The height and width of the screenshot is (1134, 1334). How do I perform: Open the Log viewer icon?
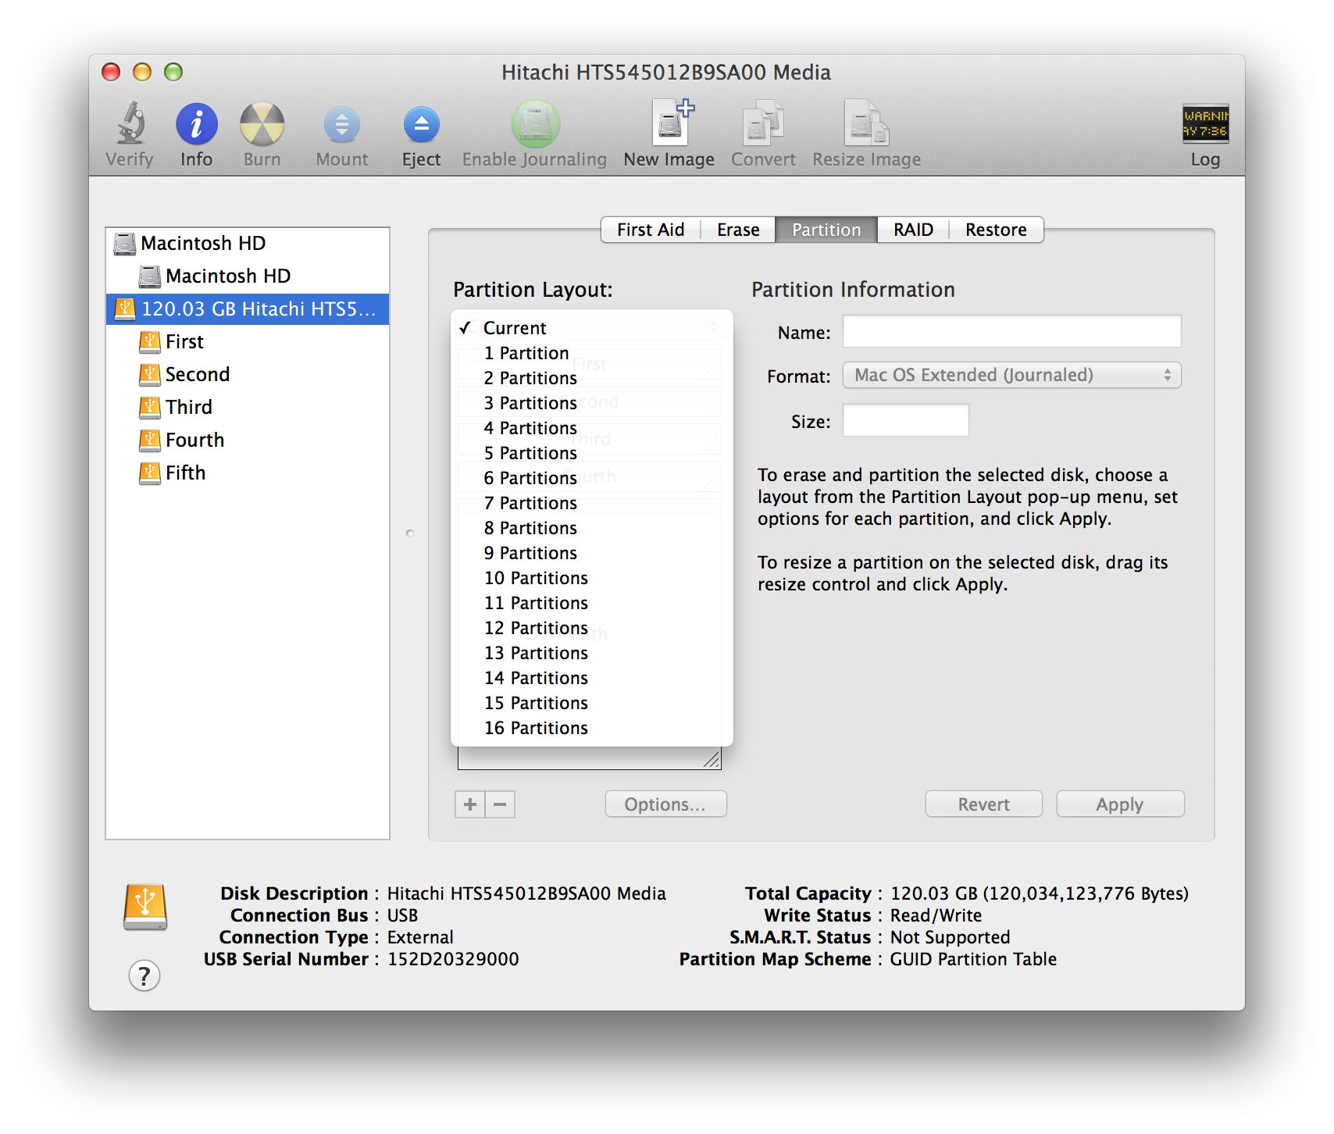[1205, 123]
